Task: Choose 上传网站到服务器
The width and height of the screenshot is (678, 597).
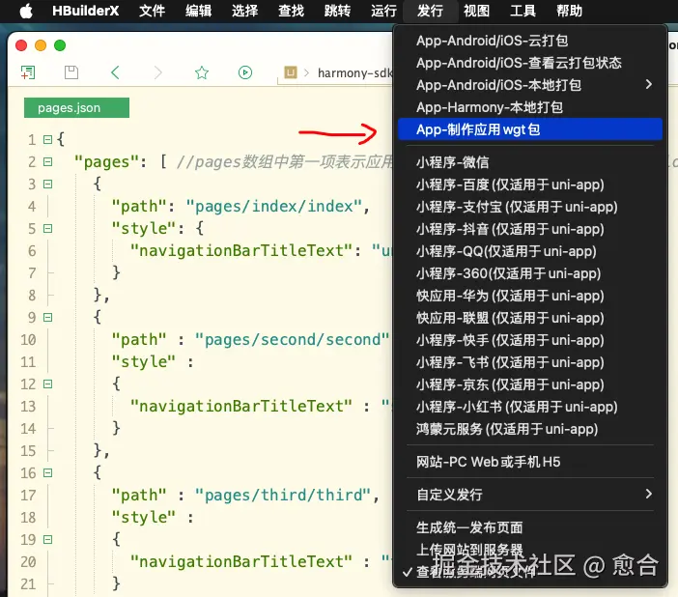Action: tap(530, 550)
